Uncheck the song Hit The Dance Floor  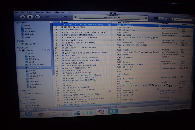click(x=62, y=27)
